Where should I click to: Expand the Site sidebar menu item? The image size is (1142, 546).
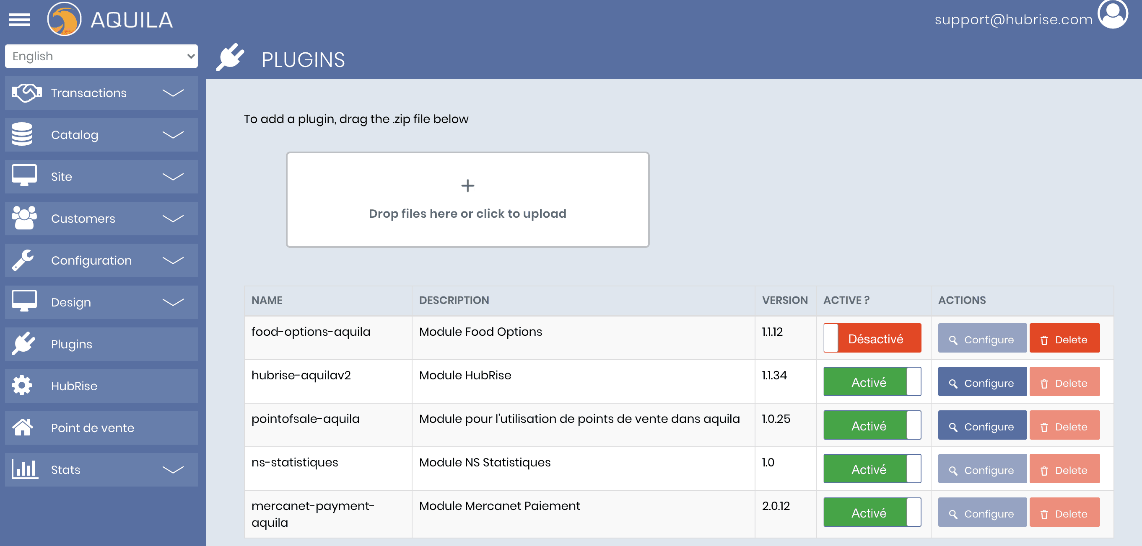point(101,177)
